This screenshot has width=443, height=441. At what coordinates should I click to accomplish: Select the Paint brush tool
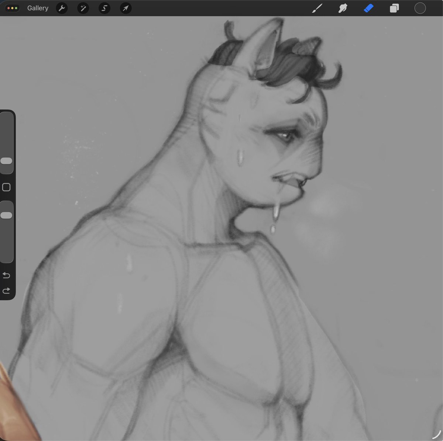pos(317,8)
